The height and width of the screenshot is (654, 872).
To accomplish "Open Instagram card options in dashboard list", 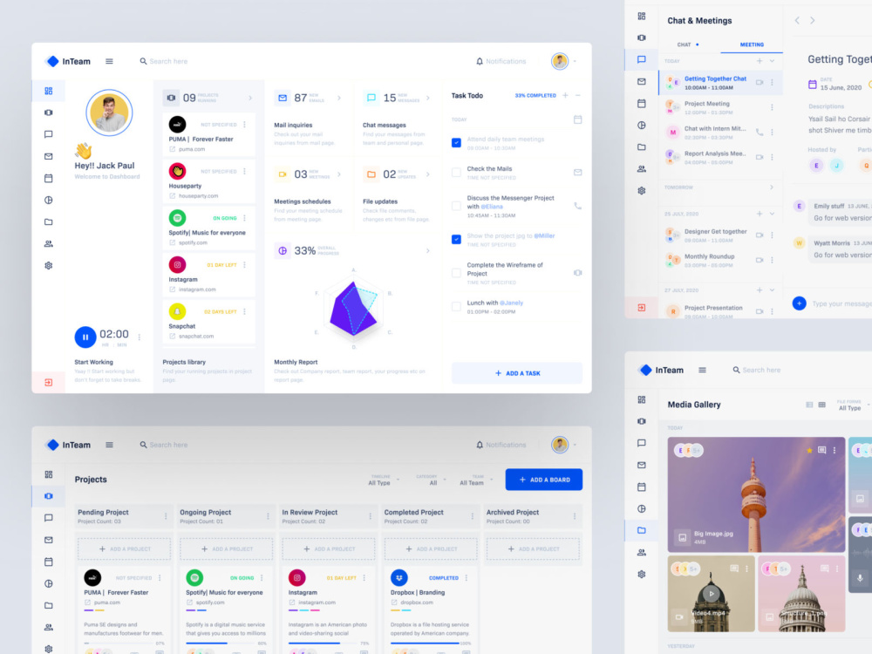I will (x=245, y=265).
